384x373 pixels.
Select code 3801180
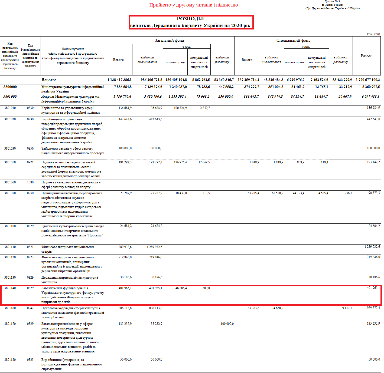click(x=10, y=360)
